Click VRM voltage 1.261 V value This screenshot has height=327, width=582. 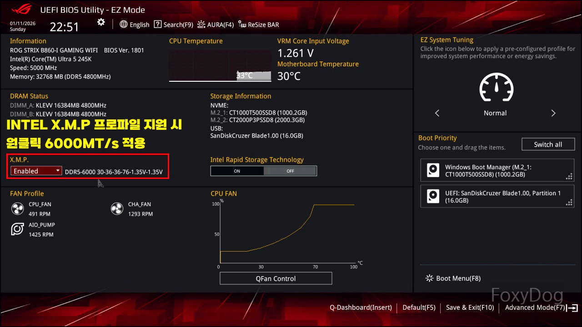point(296,53)
